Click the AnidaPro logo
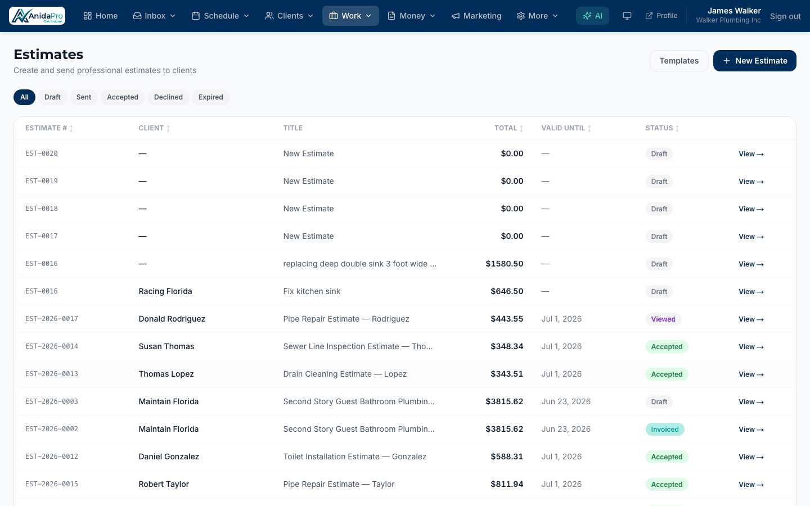810x506 pixels. [x=37, y=16]
